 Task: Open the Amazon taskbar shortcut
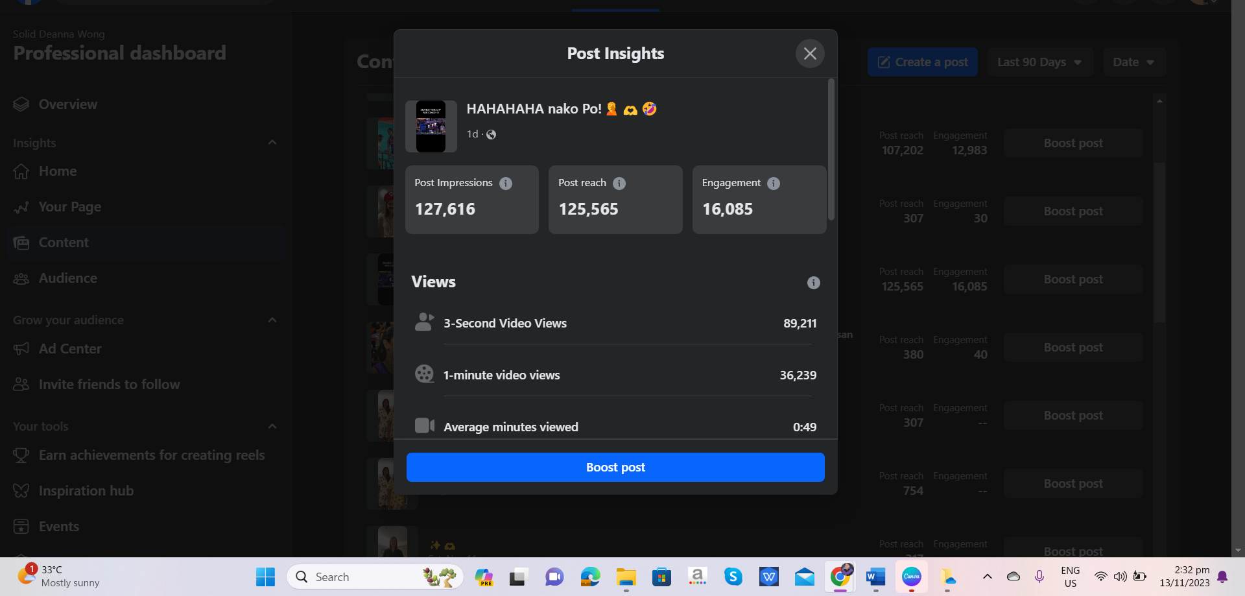(x=698, y=577)
